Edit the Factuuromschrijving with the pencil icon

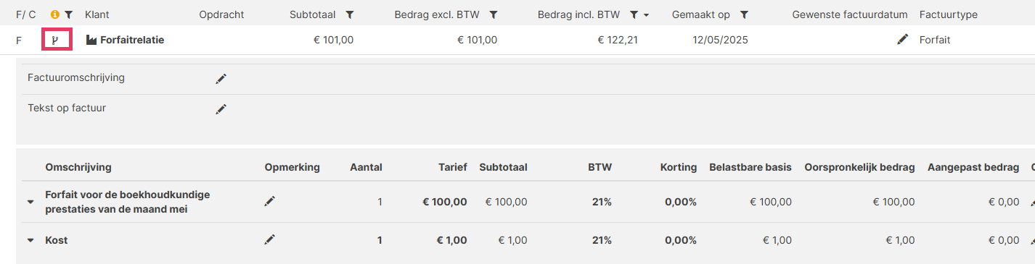[x=221, y=79]
